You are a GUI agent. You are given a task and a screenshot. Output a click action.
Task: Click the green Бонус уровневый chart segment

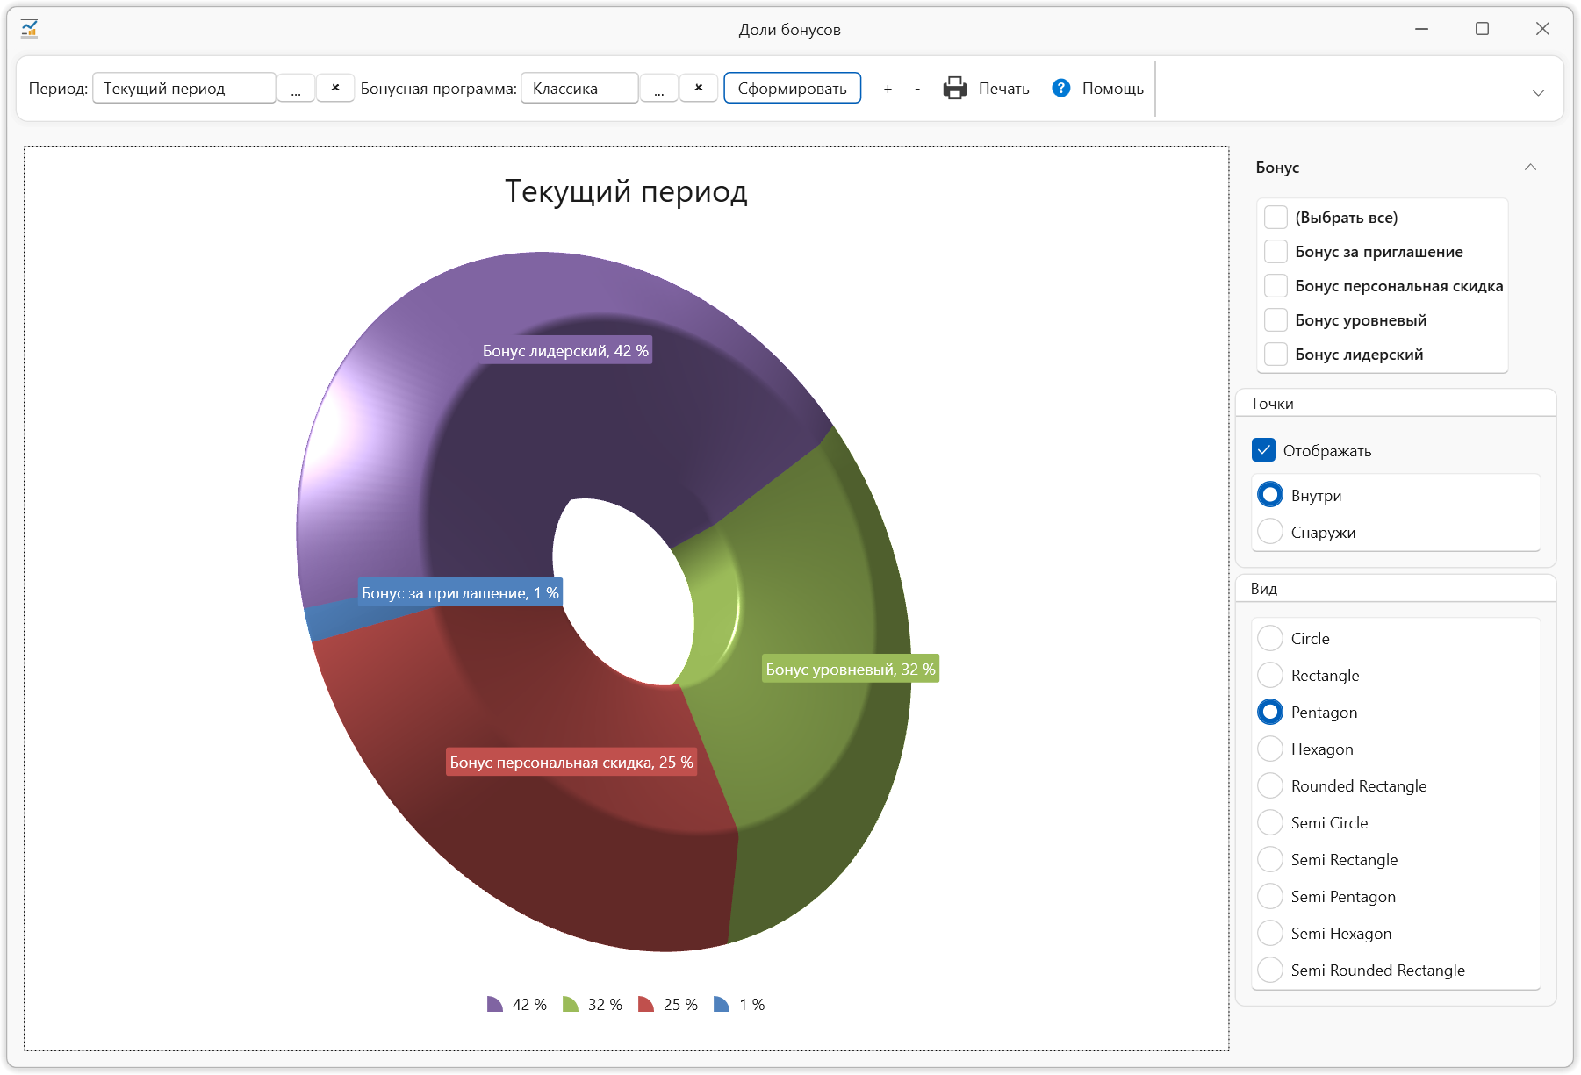click(808, 746)
